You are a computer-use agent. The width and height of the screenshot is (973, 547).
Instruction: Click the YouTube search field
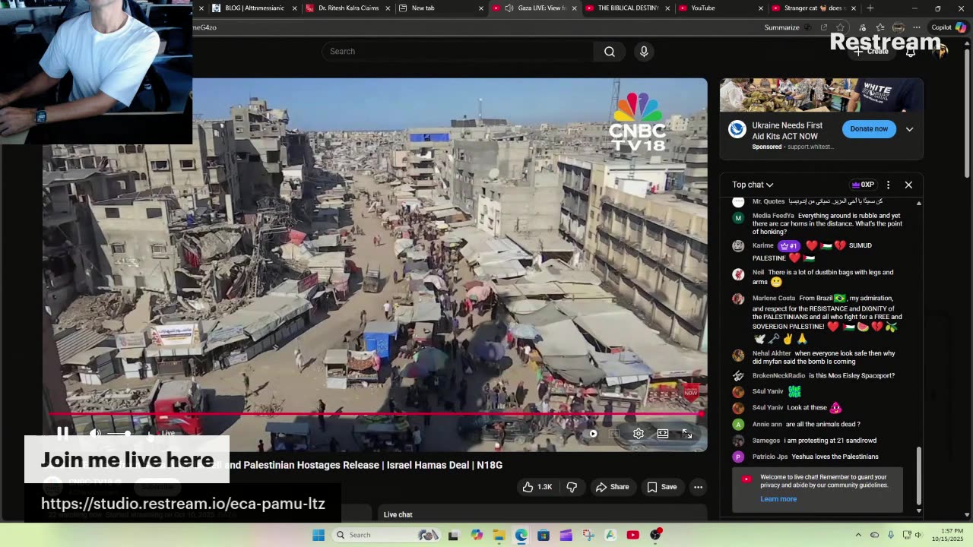[458, 51]
